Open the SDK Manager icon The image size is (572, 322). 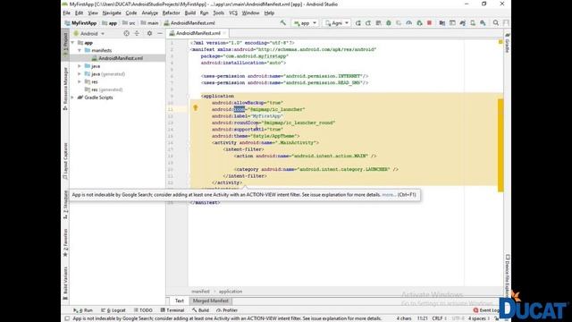483,23
